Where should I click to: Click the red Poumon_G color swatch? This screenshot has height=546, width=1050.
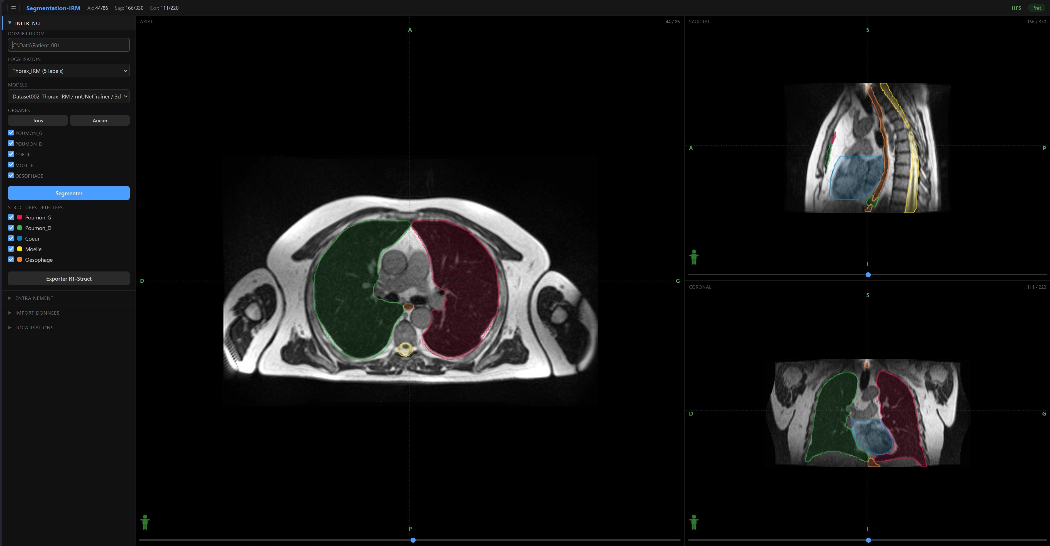pos(19,218)
